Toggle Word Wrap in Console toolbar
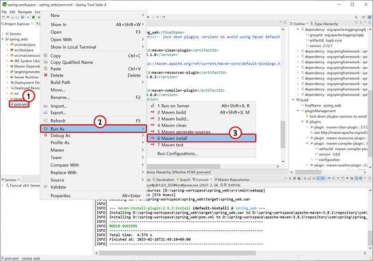The image size is (373, 261). [314, 178]
